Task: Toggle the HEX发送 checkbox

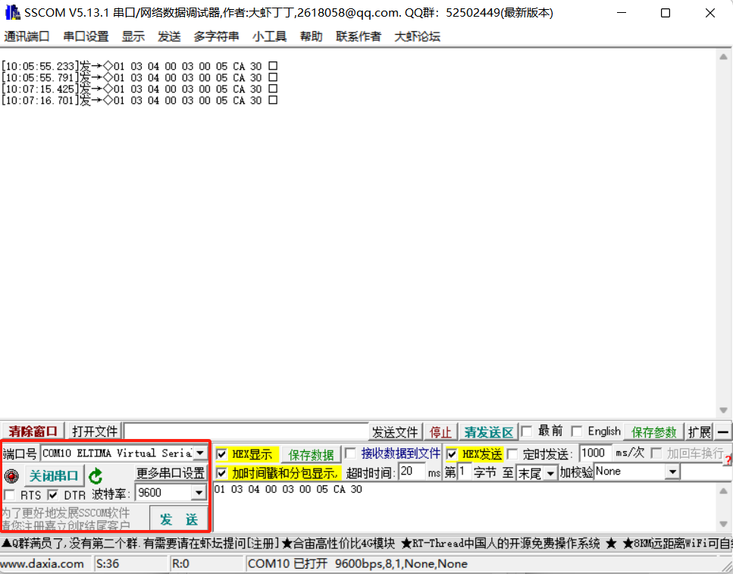Action: (452, 454)
